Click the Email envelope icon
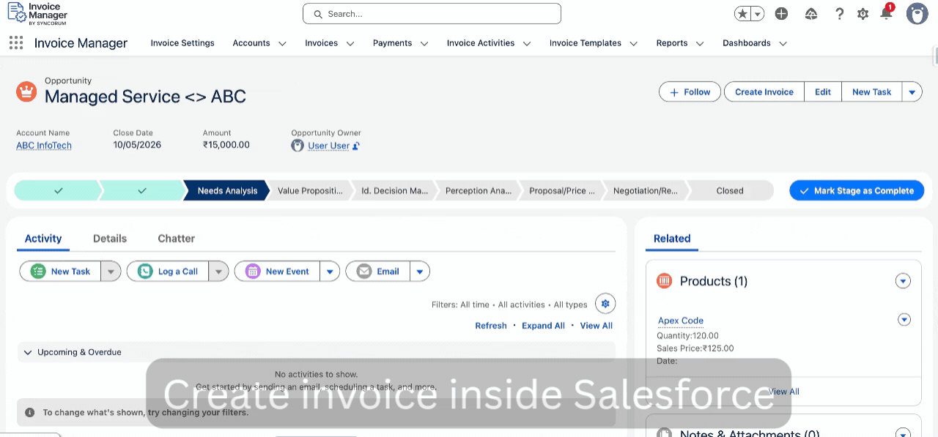Screen dimensions: 938x437 364,272
